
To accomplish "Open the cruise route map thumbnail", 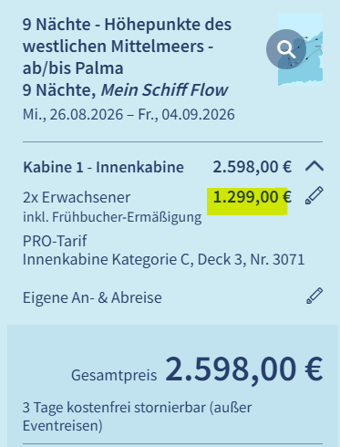I will tap(300, 49).
